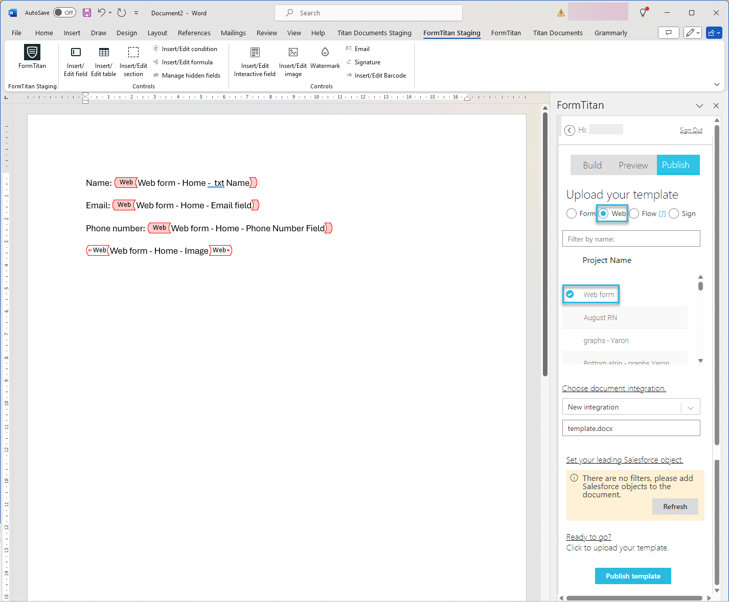This screenshot has width=729, height=602.
Task: Select the graphs - Yaron project row
Action: pos(625,341)
